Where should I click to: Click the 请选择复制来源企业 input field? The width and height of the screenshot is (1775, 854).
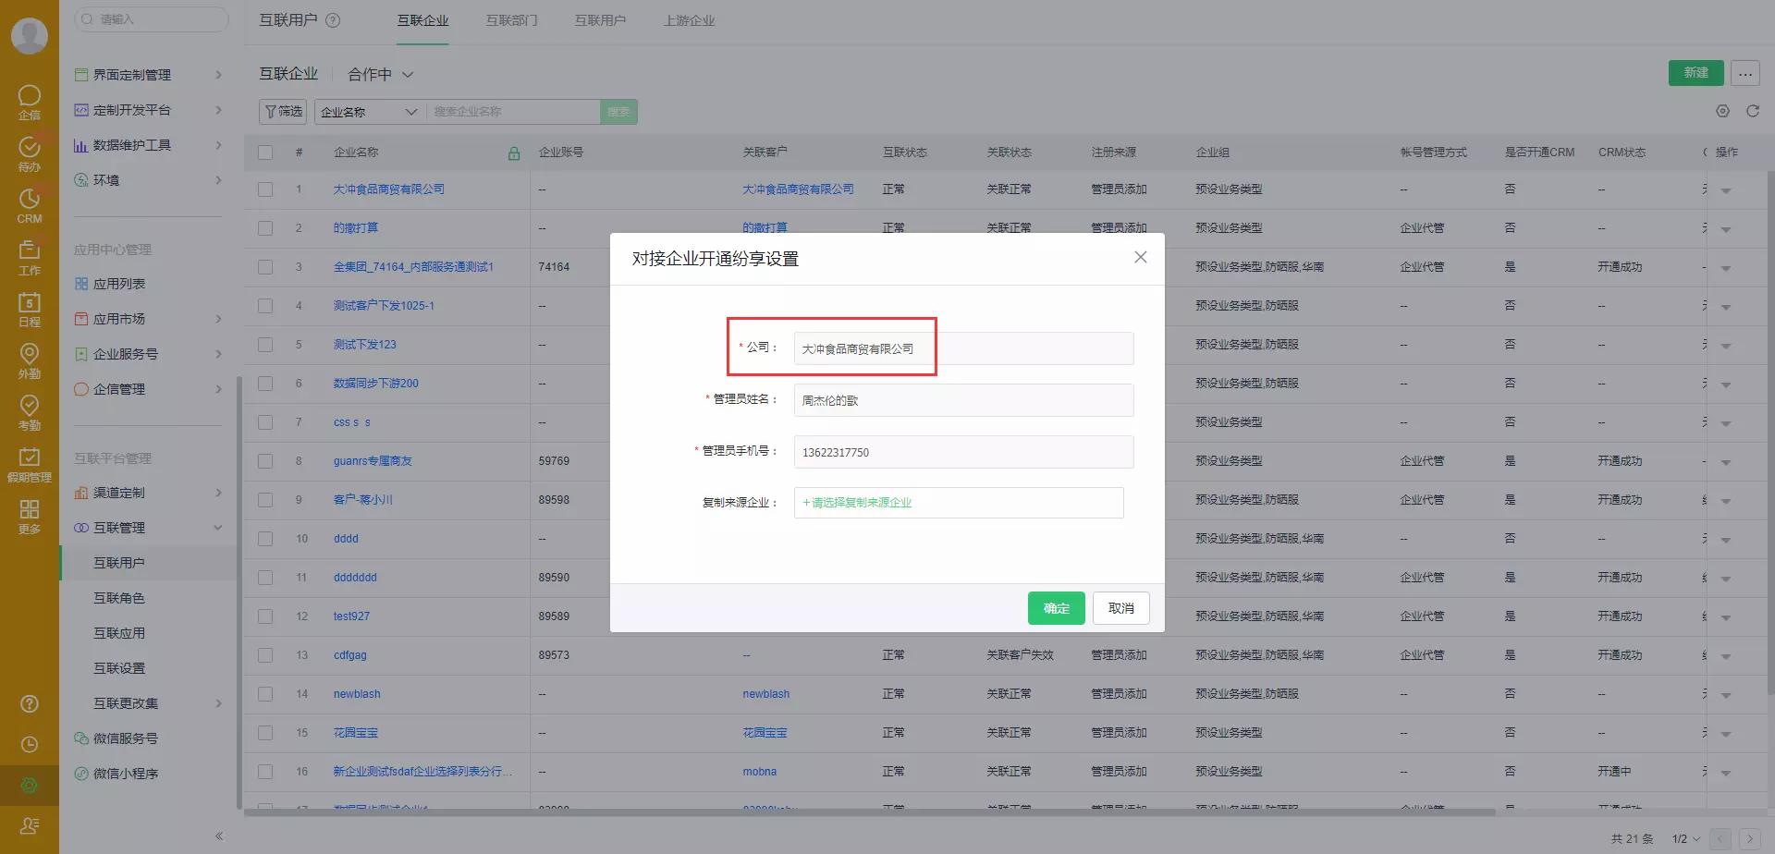point(958,502)
